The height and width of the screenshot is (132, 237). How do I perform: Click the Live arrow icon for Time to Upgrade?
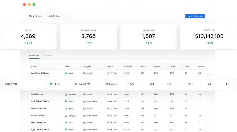[x=66, y=123]
